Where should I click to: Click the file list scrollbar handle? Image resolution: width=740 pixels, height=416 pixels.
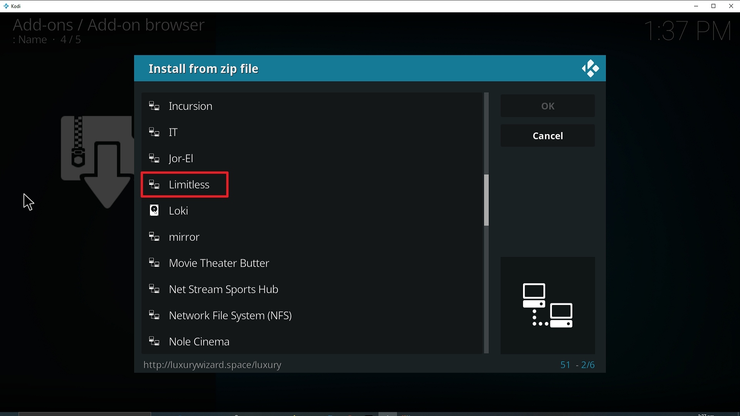486,200
